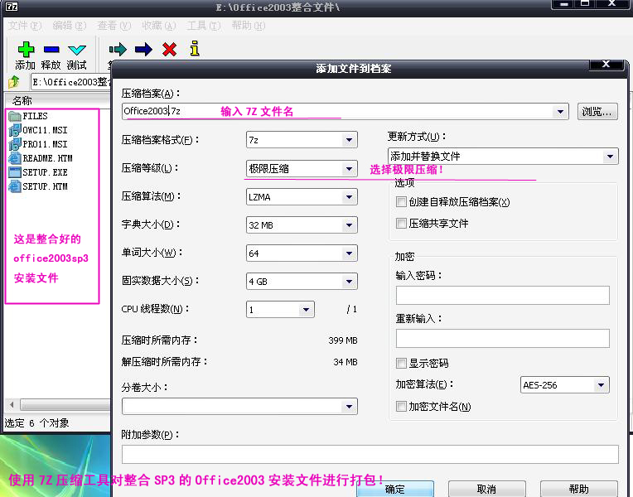The height and width of the screenshot is (497, 633).
Task: Open 固实数据大小 4 GB dropdown
Action: [349, 281]
